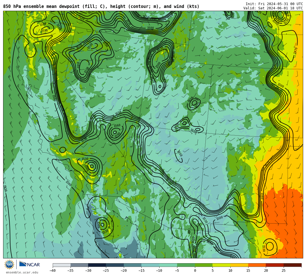The height and width of the screenshot is (276, 306).
Task: Pick the green -5 to 0 colorbar segment
Action: pyautogui.click(x=186, y=265)
